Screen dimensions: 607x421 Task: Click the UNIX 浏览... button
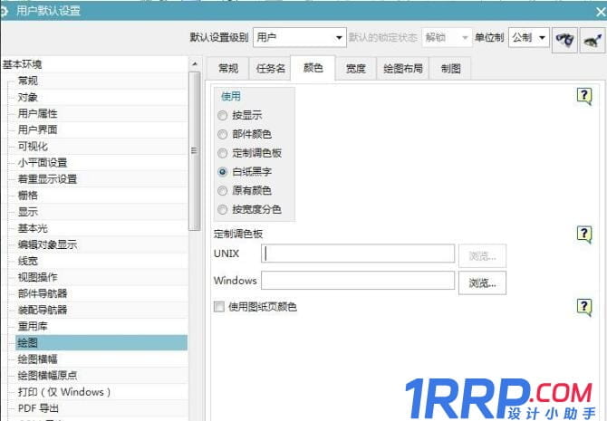[x=482, y=256]
